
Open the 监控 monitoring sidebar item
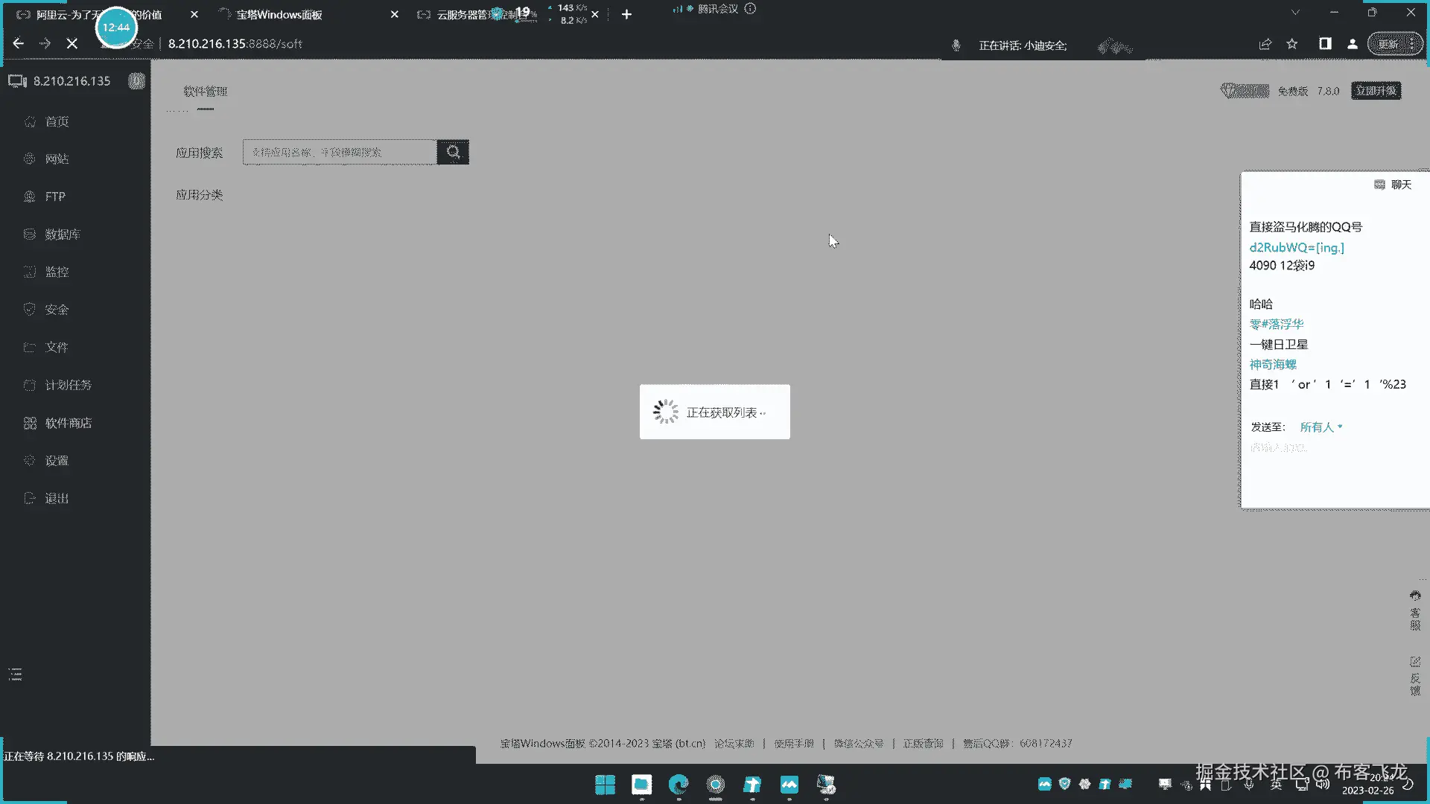pos(57,272)
